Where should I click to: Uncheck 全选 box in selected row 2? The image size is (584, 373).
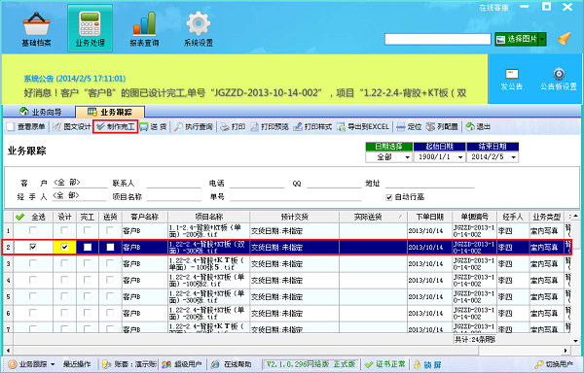tap(33, 247)
